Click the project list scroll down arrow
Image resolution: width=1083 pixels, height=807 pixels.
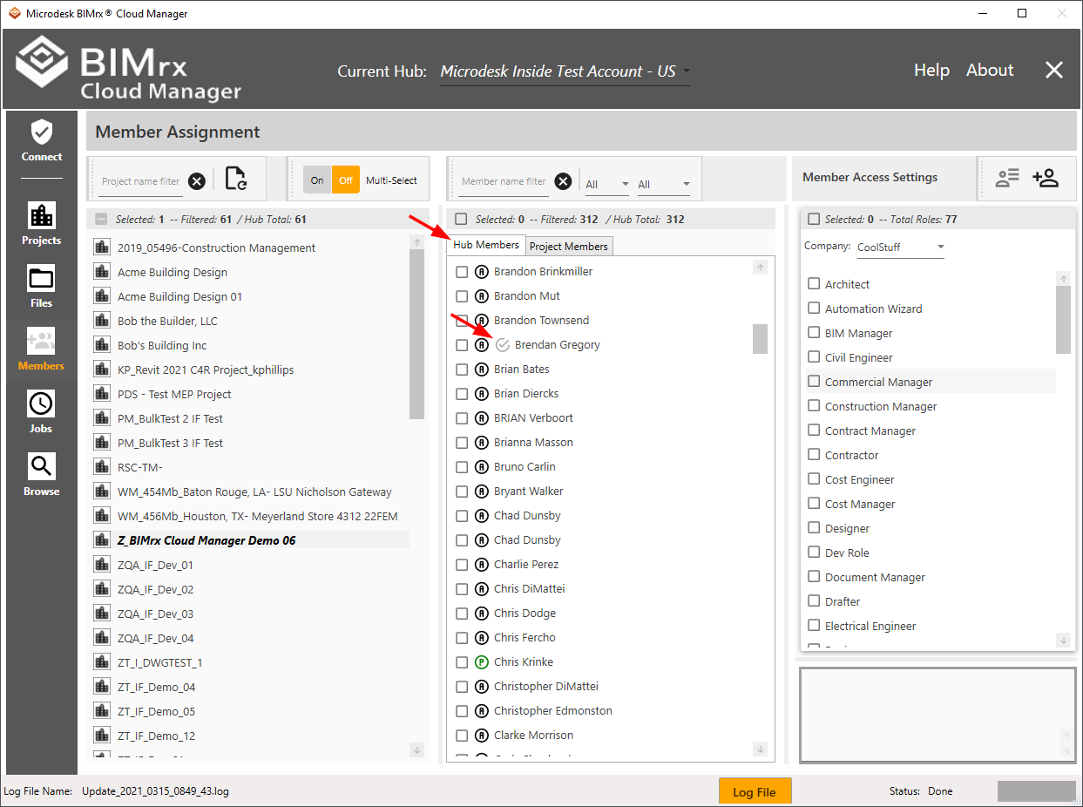(x=416, y=750)
